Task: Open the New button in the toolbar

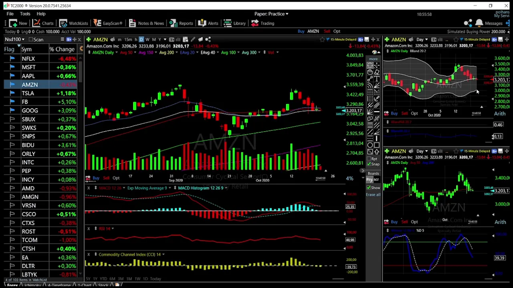Action: (x=18, y=23)
